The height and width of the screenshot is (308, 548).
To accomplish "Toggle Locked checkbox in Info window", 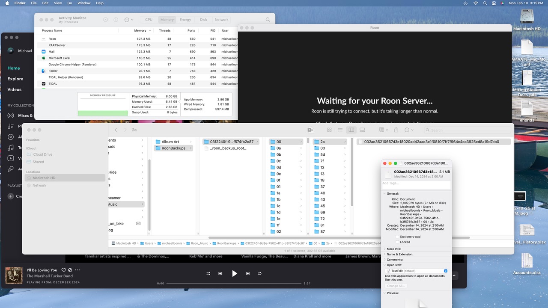I will [x=397, y=242].
